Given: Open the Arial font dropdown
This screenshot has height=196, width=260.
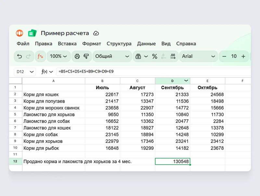Looking at the screenshot, I should pos(199,56).
